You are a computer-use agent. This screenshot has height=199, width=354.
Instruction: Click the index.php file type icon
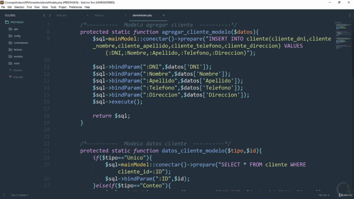pos(10,77)
